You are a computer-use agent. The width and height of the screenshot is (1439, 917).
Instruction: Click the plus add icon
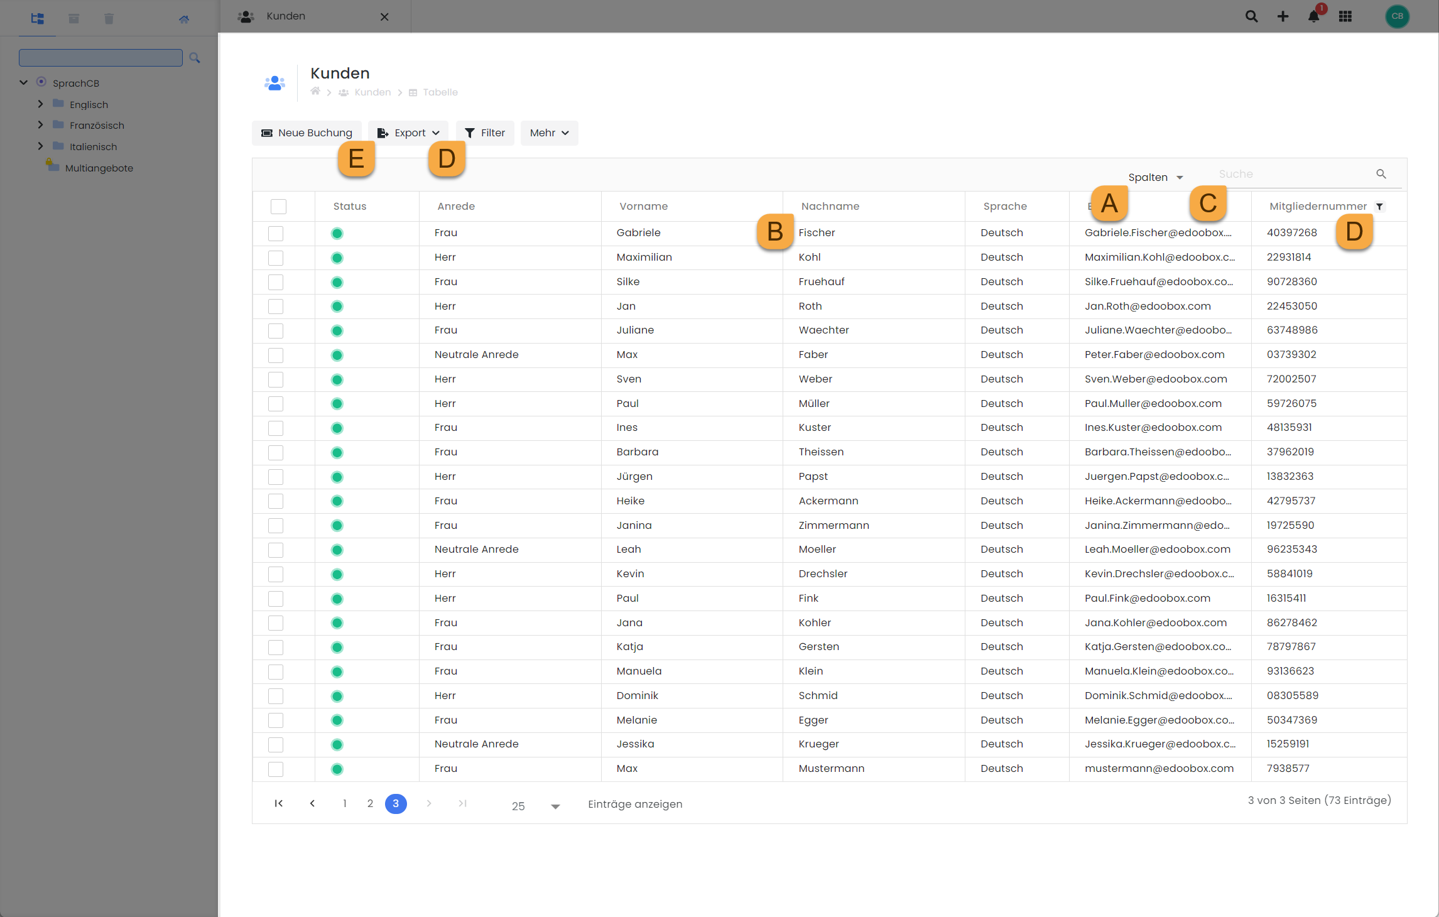click(1283, 17)
